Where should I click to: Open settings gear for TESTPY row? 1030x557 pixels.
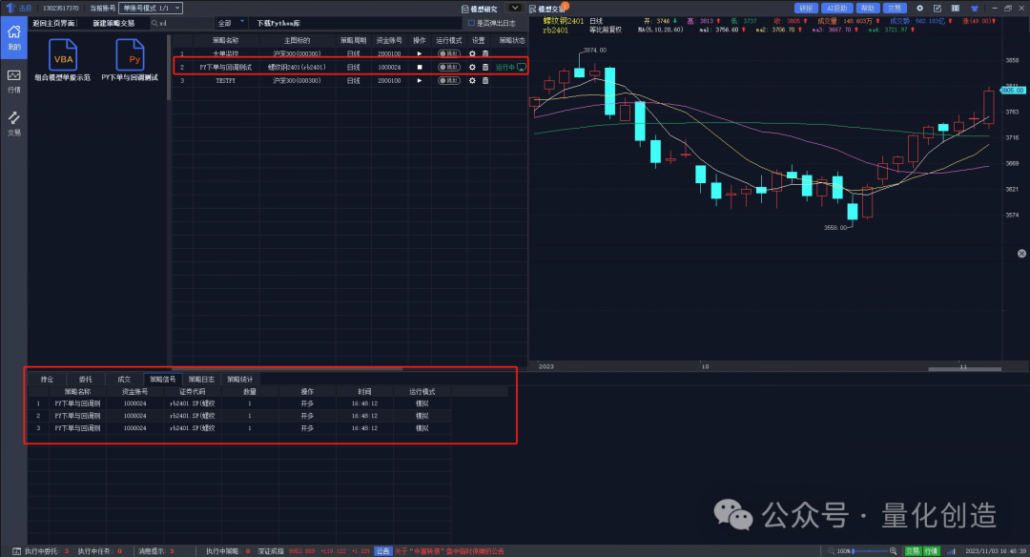click(472, 81)
